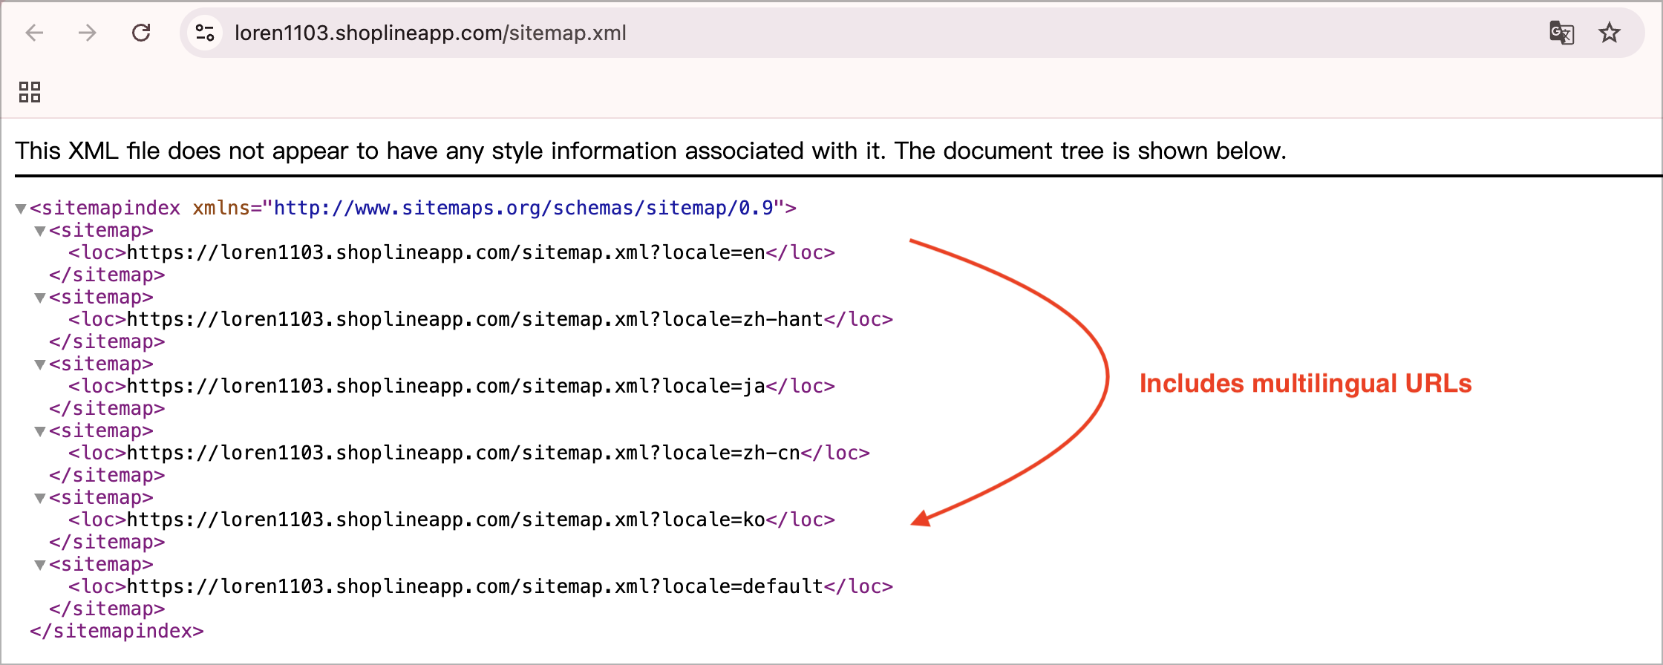Collapse the sitemap node for locale=default
Screen dimensions: 1663x665
click(x=40, y=565)
